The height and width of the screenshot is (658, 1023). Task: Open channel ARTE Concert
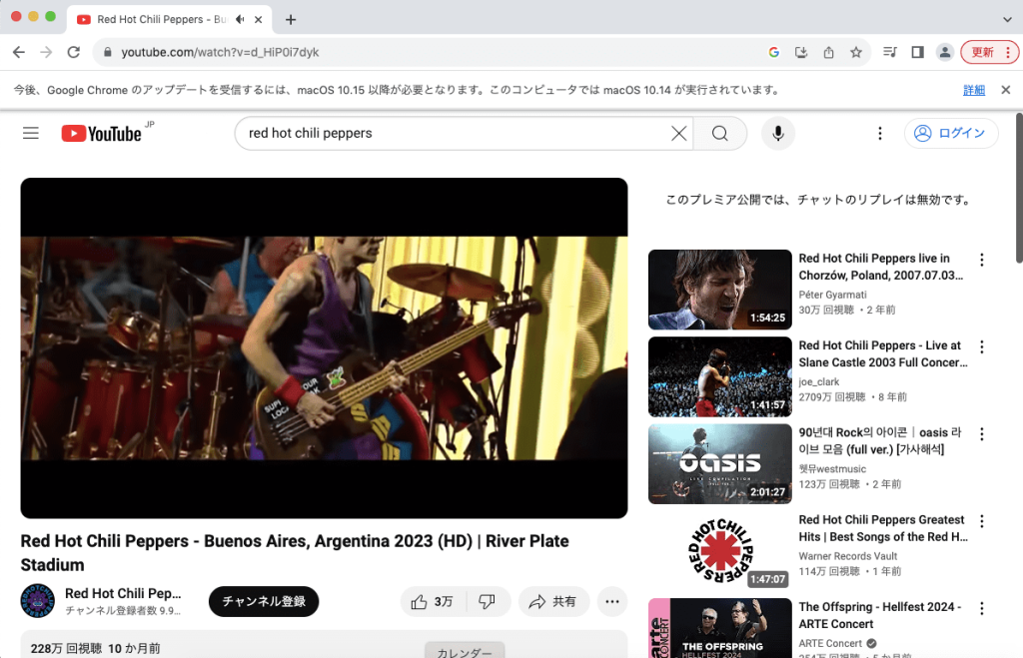click(x=830, y=644)
